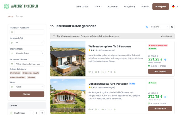
Task: Click the bed icon in the Wellnessbungalow features
Action: (x=103, y=72)
